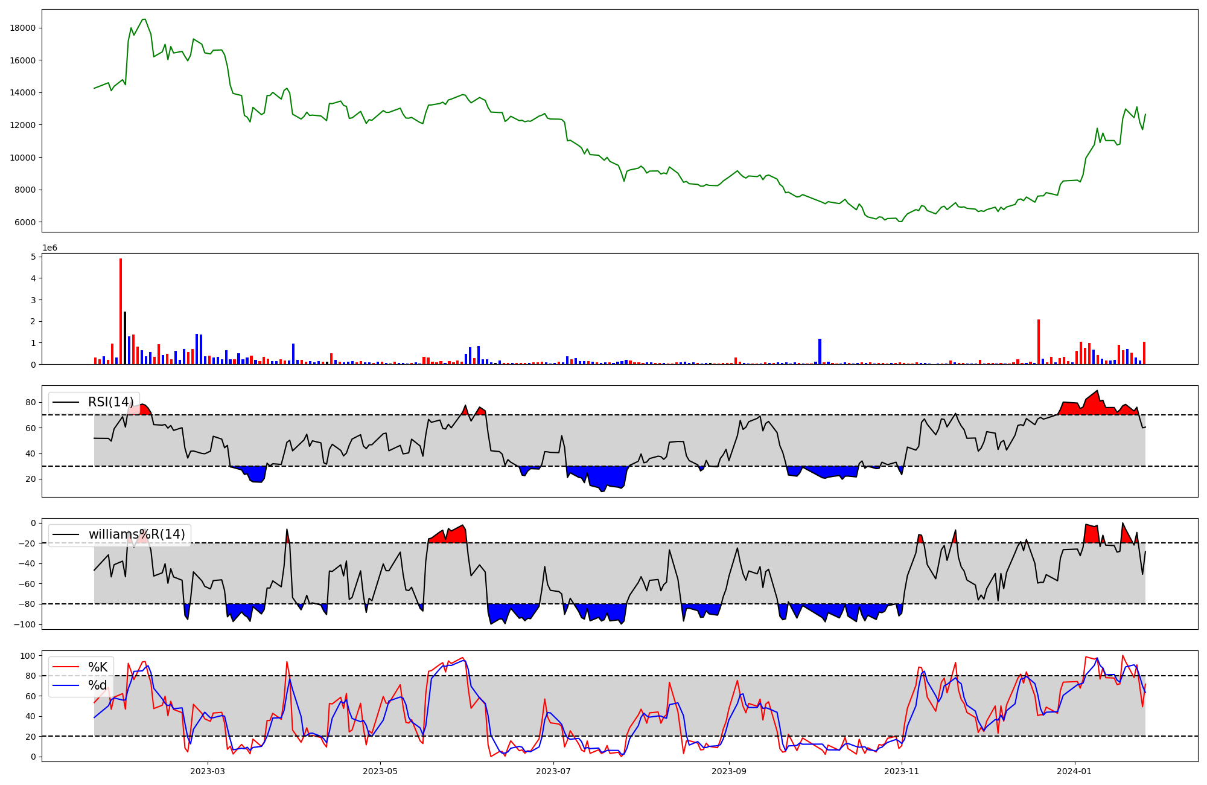1207x785 pixels.
Task: Click the 16000 price axis label
Action: pos(23,60)
